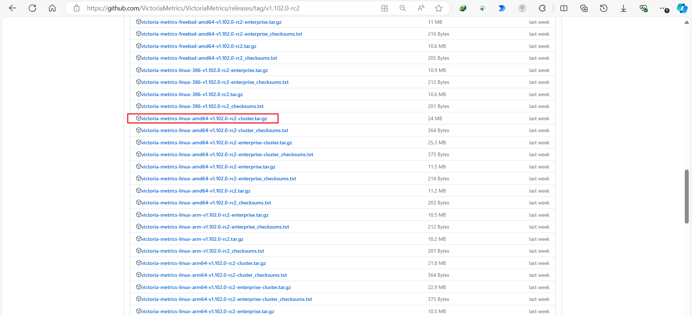Go to the browser Home page icon
Image resolution: width=692 pixels, height=316 pixels.
coord(52,8)
